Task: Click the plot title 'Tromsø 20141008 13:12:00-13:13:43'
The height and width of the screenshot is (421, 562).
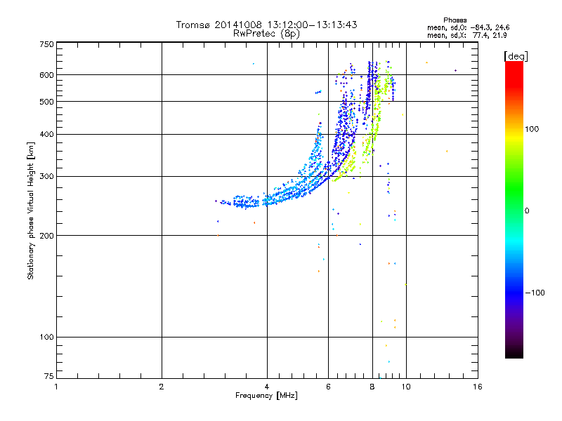Action: 267,25
